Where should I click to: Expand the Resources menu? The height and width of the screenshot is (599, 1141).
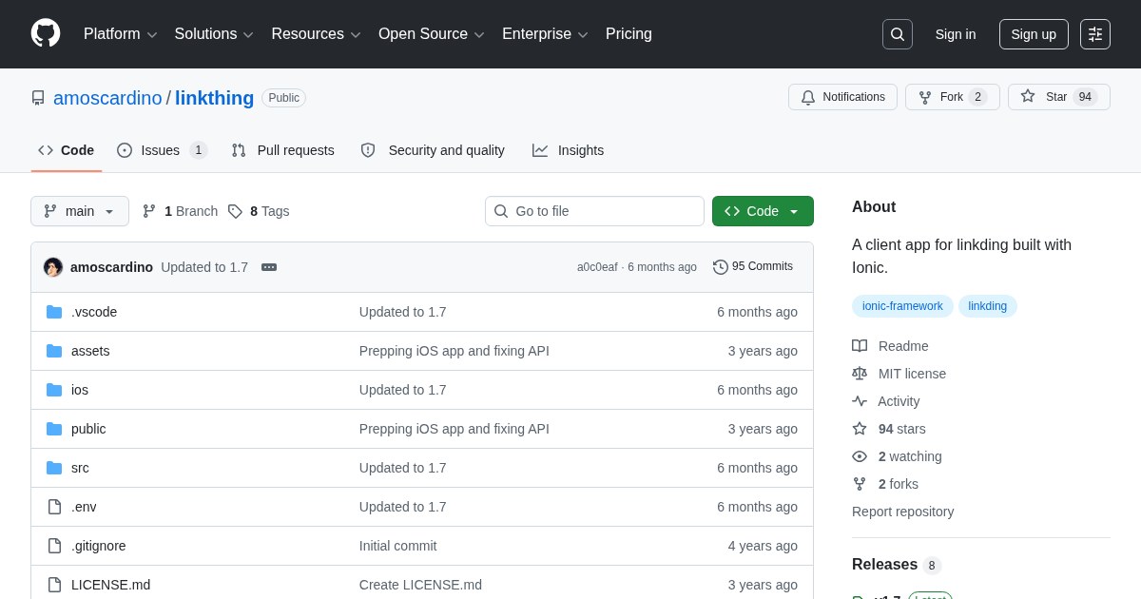click(x=316, y=34)
